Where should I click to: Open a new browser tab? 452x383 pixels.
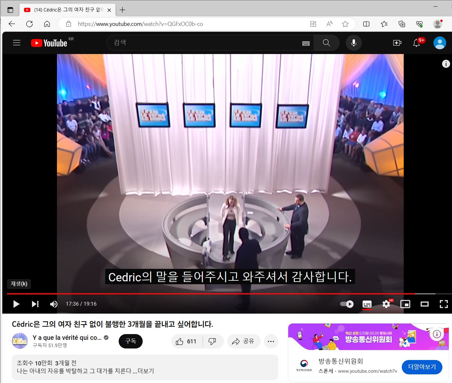[122, 10]
